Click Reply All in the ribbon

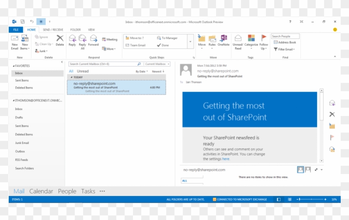[82, 42]
